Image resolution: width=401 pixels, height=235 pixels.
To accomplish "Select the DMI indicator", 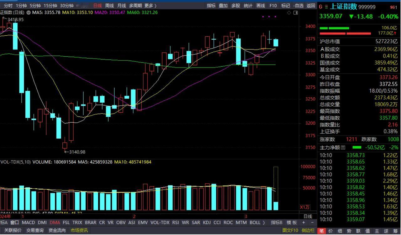I will [42, 222].
